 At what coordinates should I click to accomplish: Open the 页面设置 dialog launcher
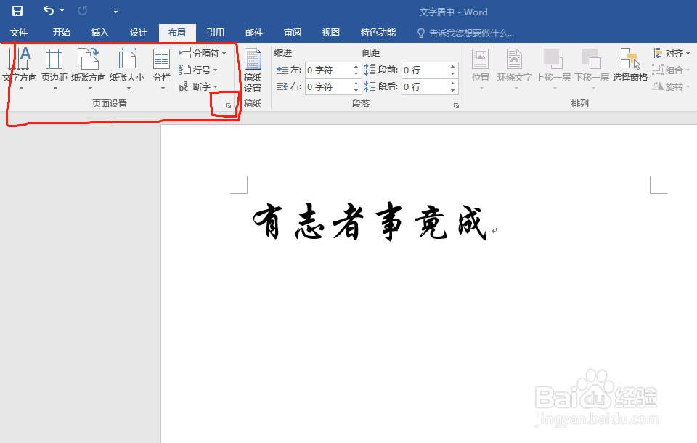[x=228, y=105]
